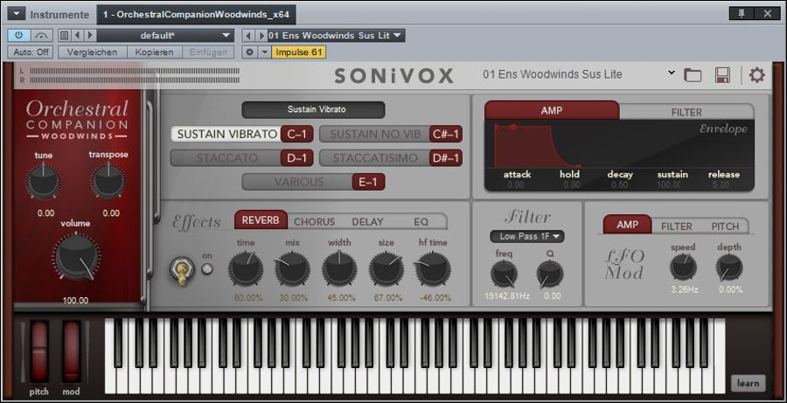Open the gear settings icon beside Impulse 61
The image size is (787, 403).
pos(249,52)
